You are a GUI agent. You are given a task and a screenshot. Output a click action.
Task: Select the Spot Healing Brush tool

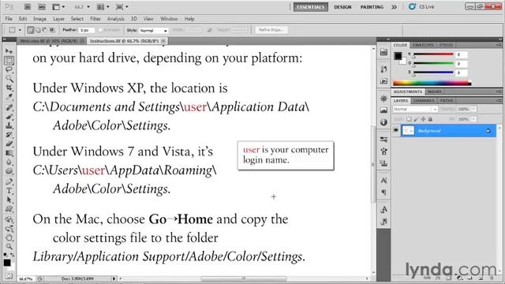[9, 107]
